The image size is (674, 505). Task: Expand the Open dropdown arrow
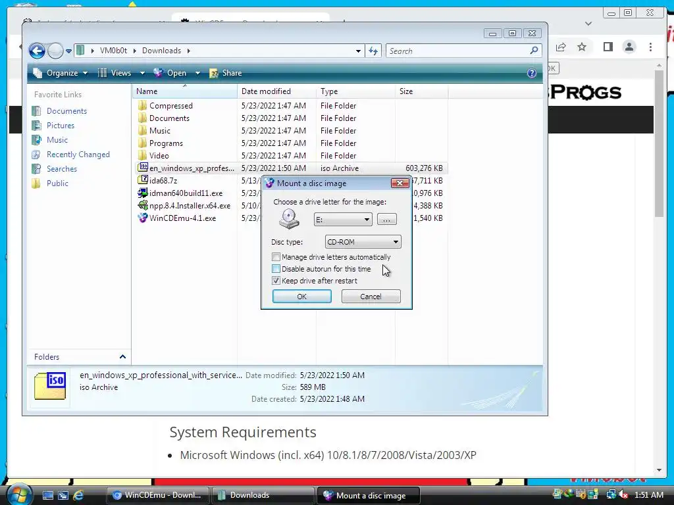[x=197, y=73]
